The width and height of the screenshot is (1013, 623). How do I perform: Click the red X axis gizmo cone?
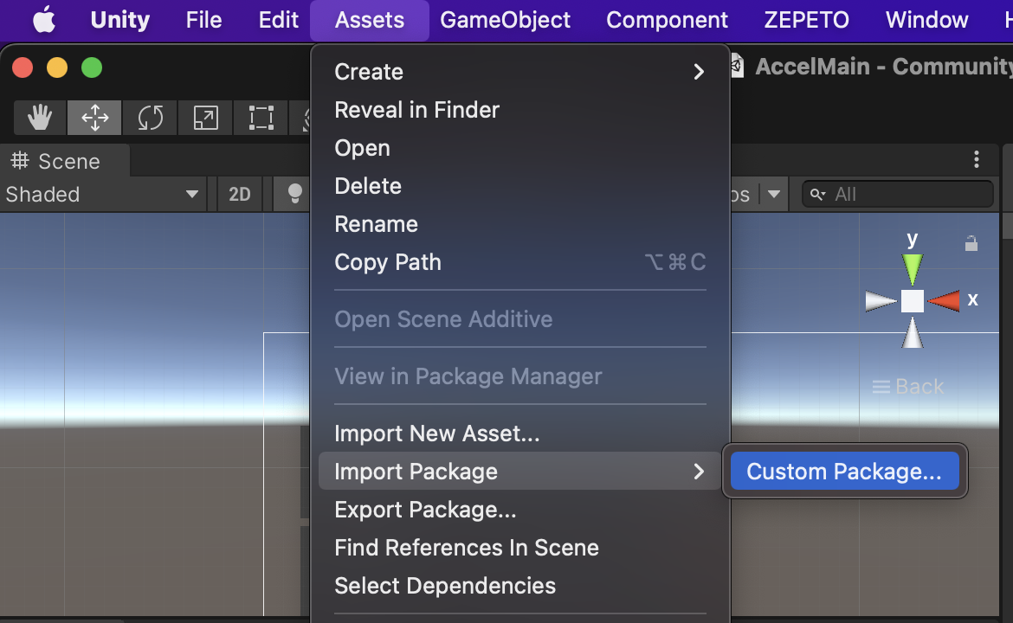(x=944, y=301)
